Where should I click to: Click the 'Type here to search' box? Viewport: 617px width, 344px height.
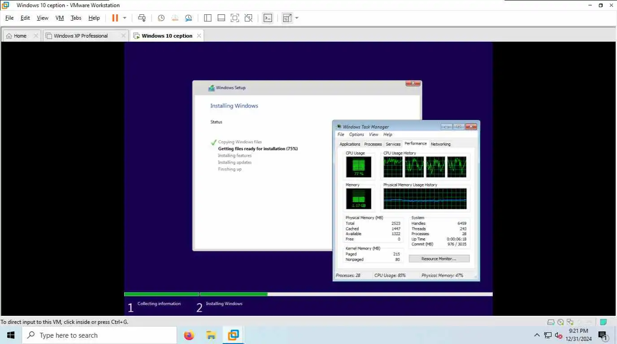click(99, 335)
